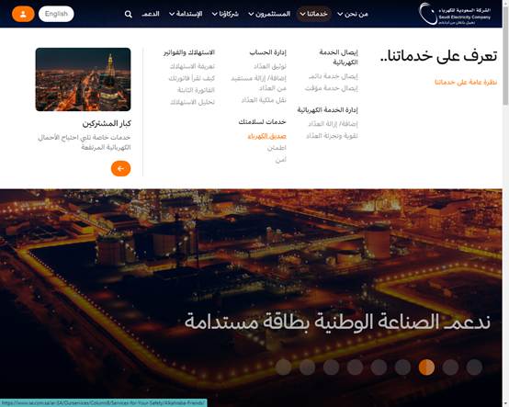Click the Saudi Electricity Company logo

455,14
